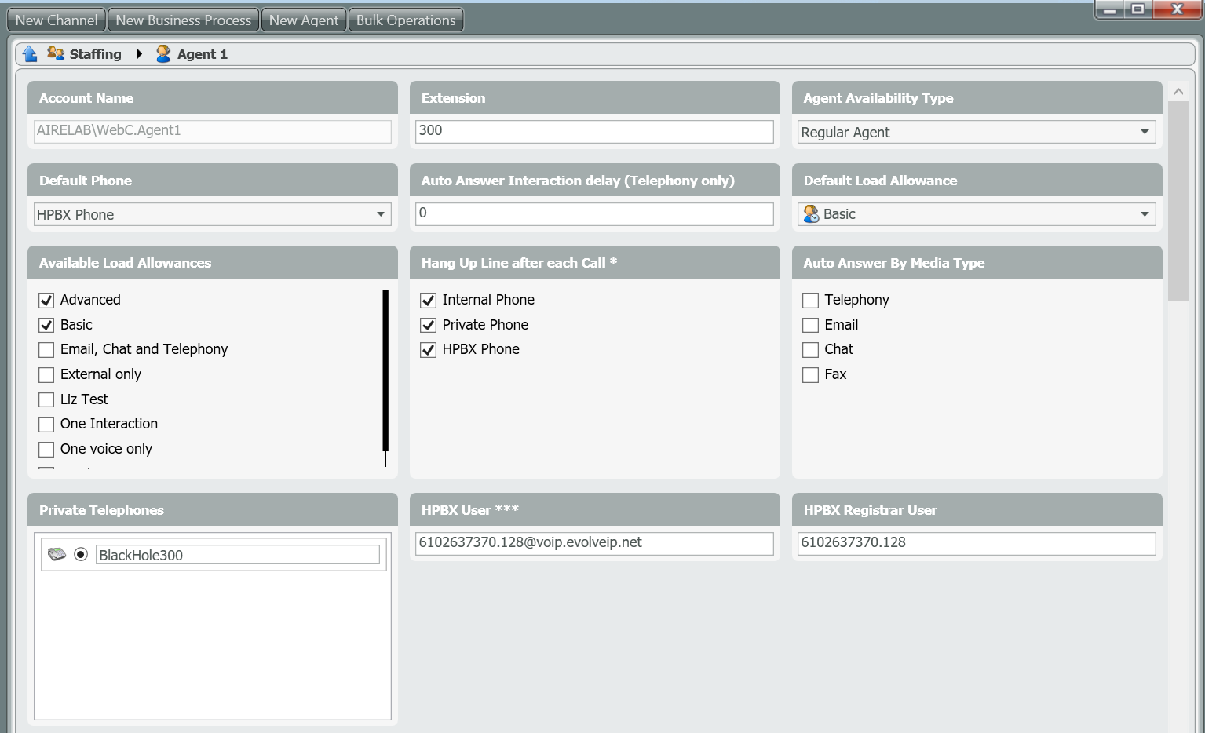Click the Staffing group icon in breadcrumb
1205x733 pixels.
coord(56,54)
